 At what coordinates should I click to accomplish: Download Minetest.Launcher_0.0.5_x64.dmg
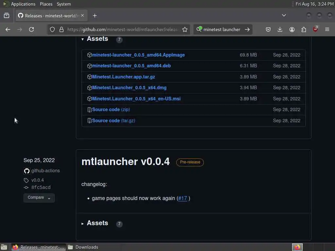129,88
